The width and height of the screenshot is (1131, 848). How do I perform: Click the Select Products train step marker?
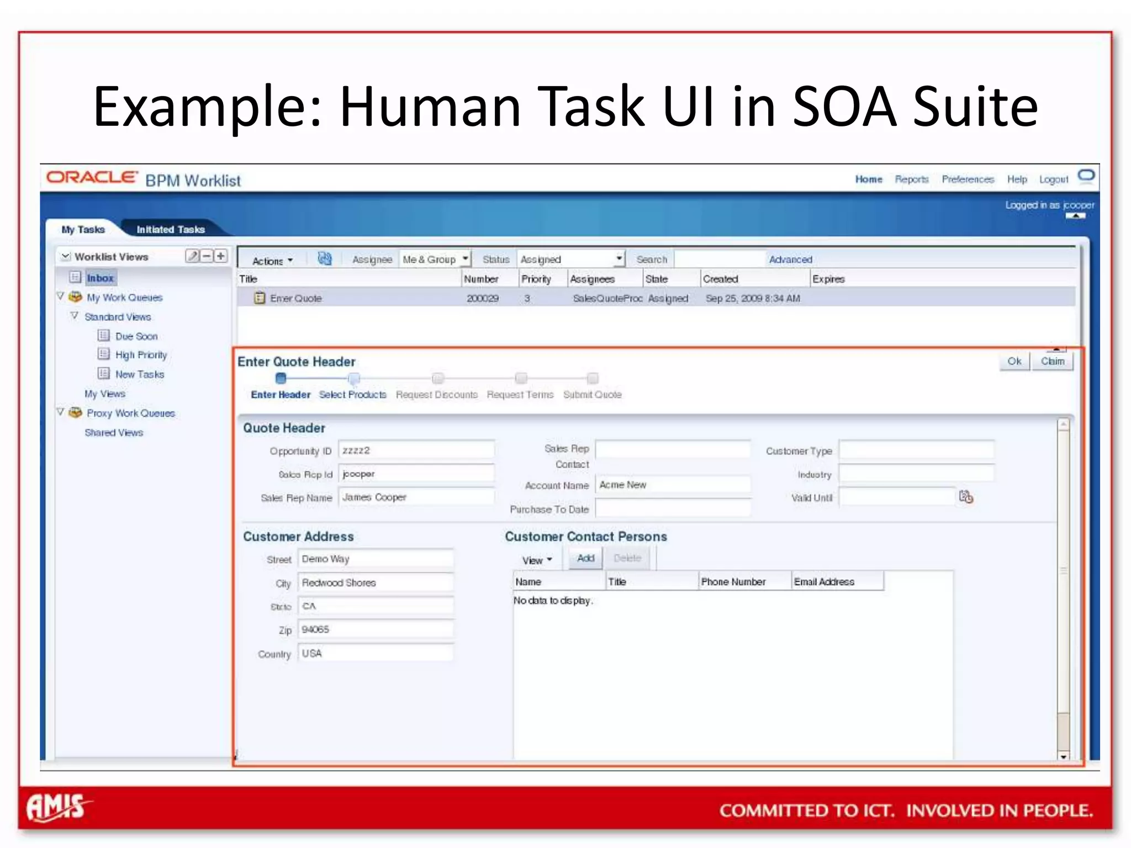[x=354, y=378]
